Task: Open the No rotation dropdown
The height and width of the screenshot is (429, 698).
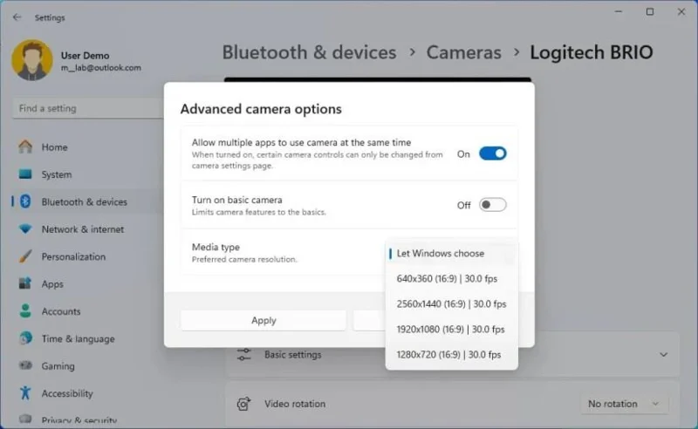Action: [x=624, y=404]
